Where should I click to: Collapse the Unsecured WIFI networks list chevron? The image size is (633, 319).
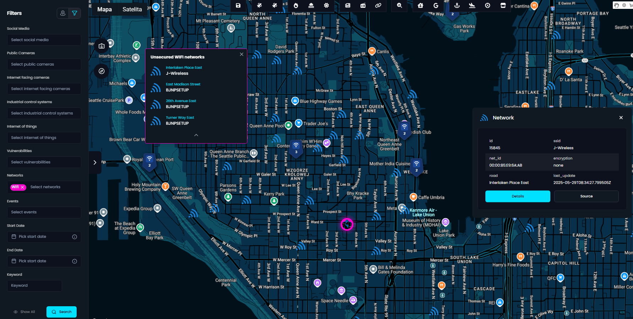[x=196, y=135]
